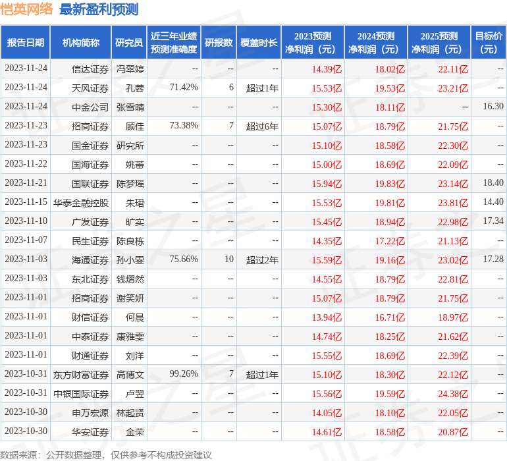Click coverage 超过2年

coord(262,260)
